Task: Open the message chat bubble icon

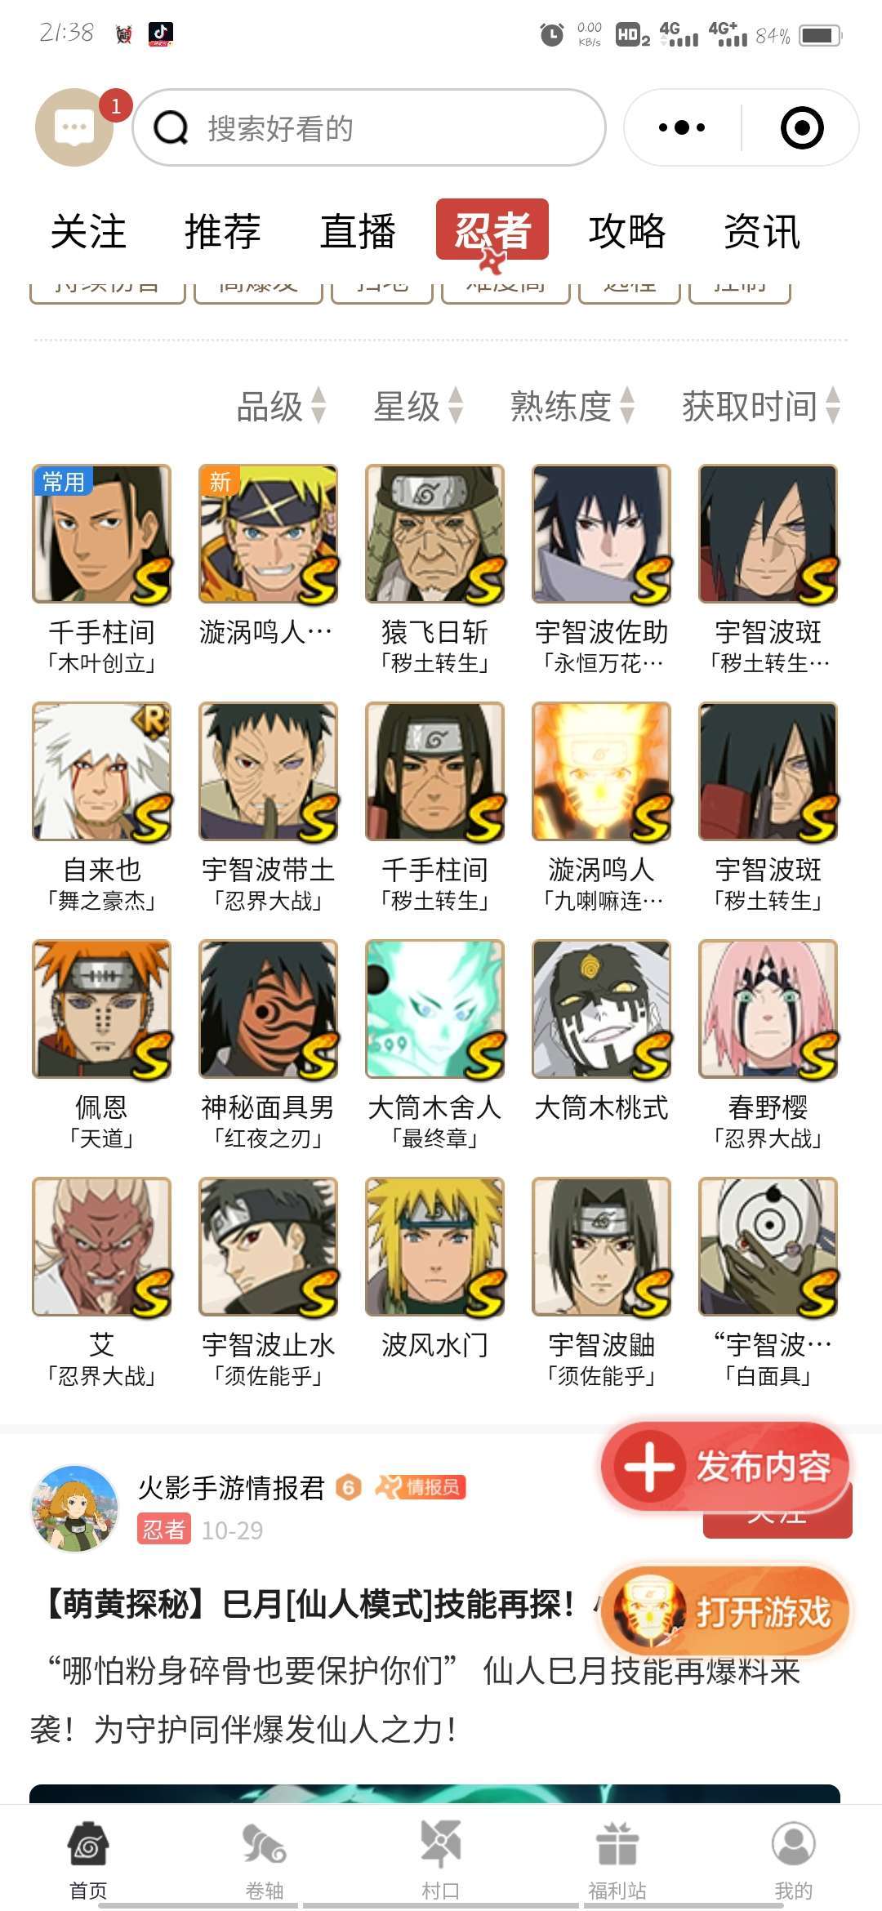Action: [74, 127]
